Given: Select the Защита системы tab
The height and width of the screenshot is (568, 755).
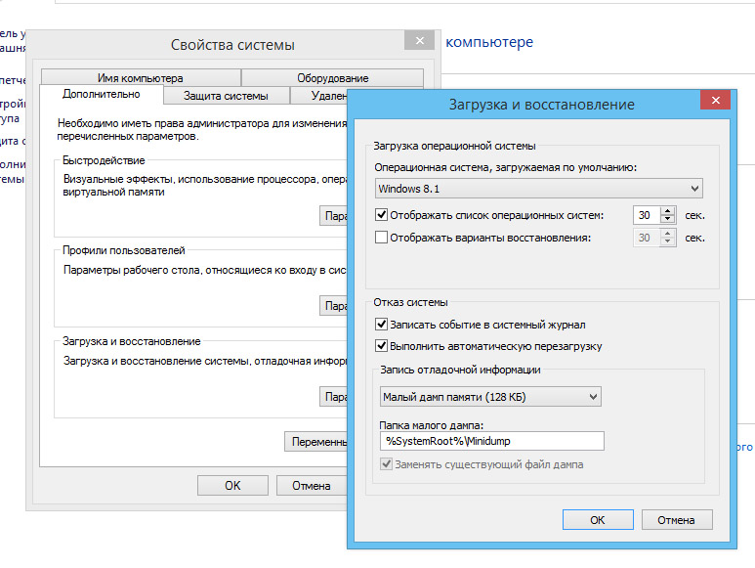Looking at the screenshot, I should click(x=226, y=95).
